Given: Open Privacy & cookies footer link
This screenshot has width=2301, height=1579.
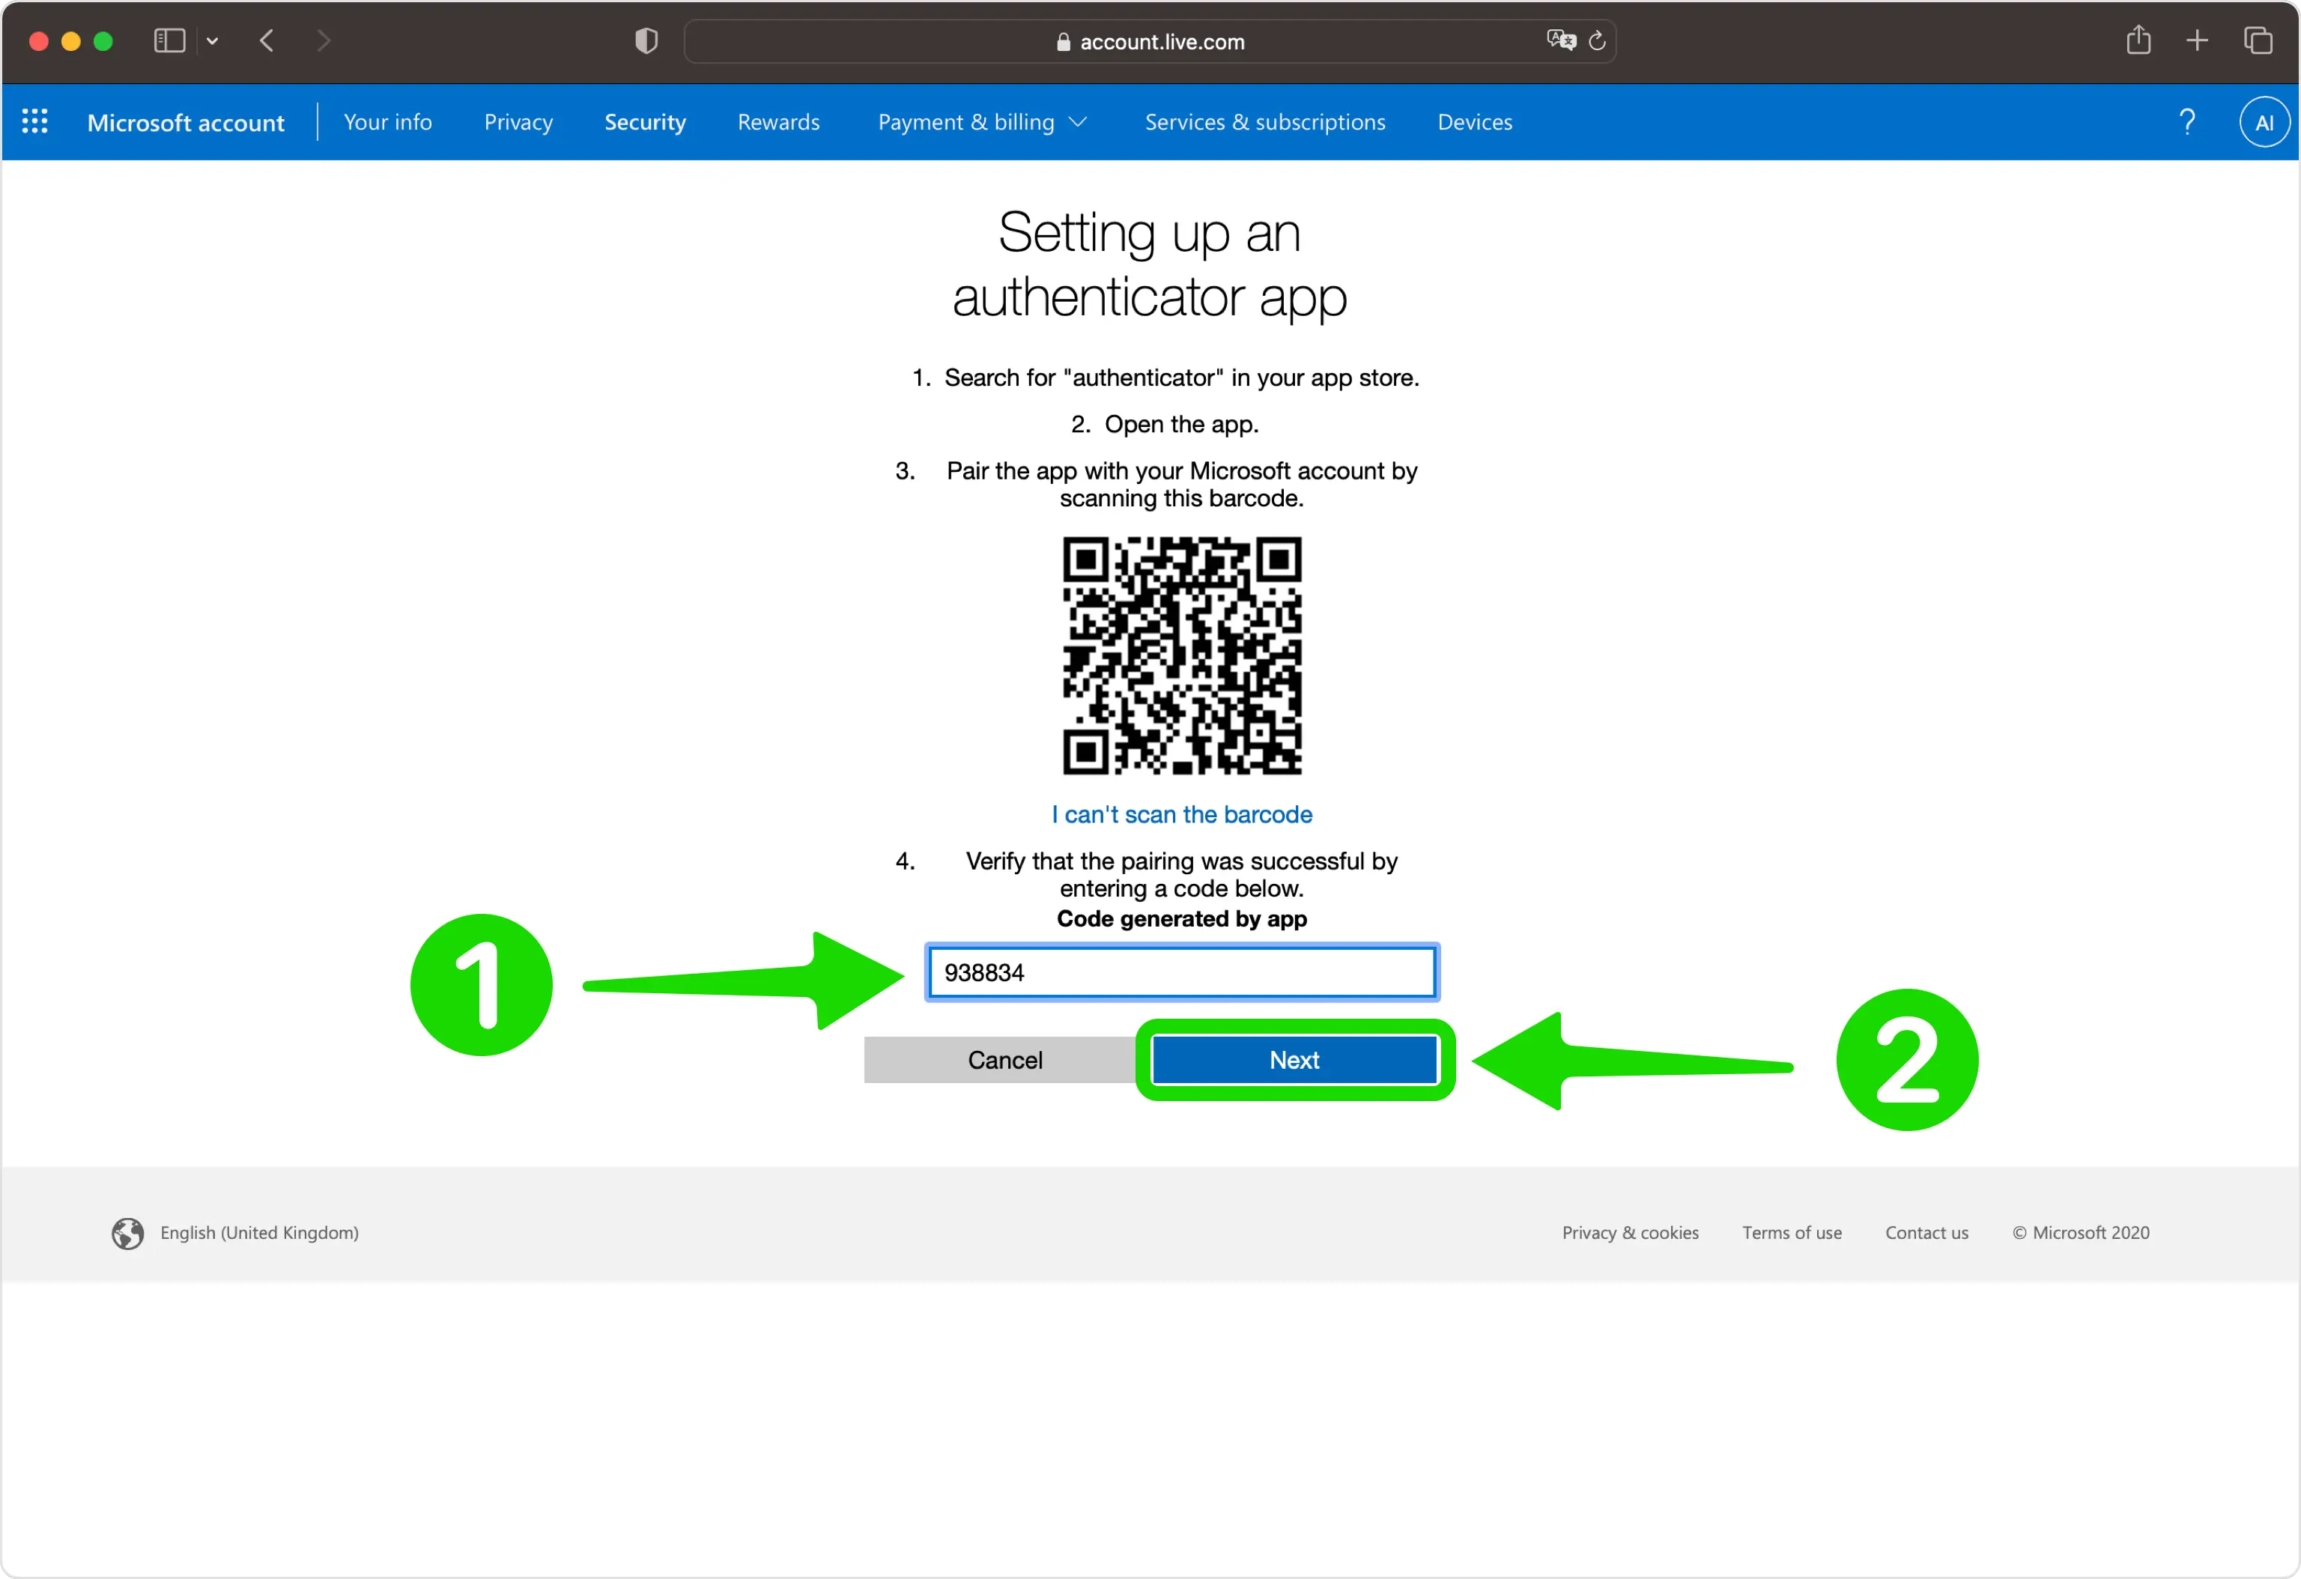Looking at the screenshot, I should tap(1631, 1232).
